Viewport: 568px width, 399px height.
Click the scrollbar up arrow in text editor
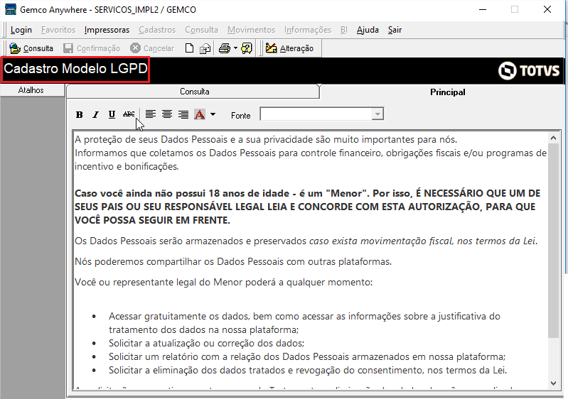553,138
